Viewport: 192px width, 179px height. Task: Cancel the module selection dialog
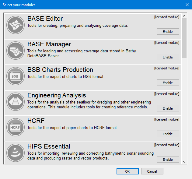[x=152, y=171]
